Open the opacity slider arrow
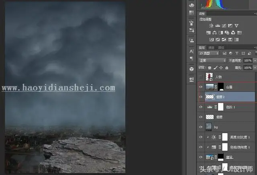The width and height of the screenshot is (257, 175). pyautogui.click(x=255, y=60)
